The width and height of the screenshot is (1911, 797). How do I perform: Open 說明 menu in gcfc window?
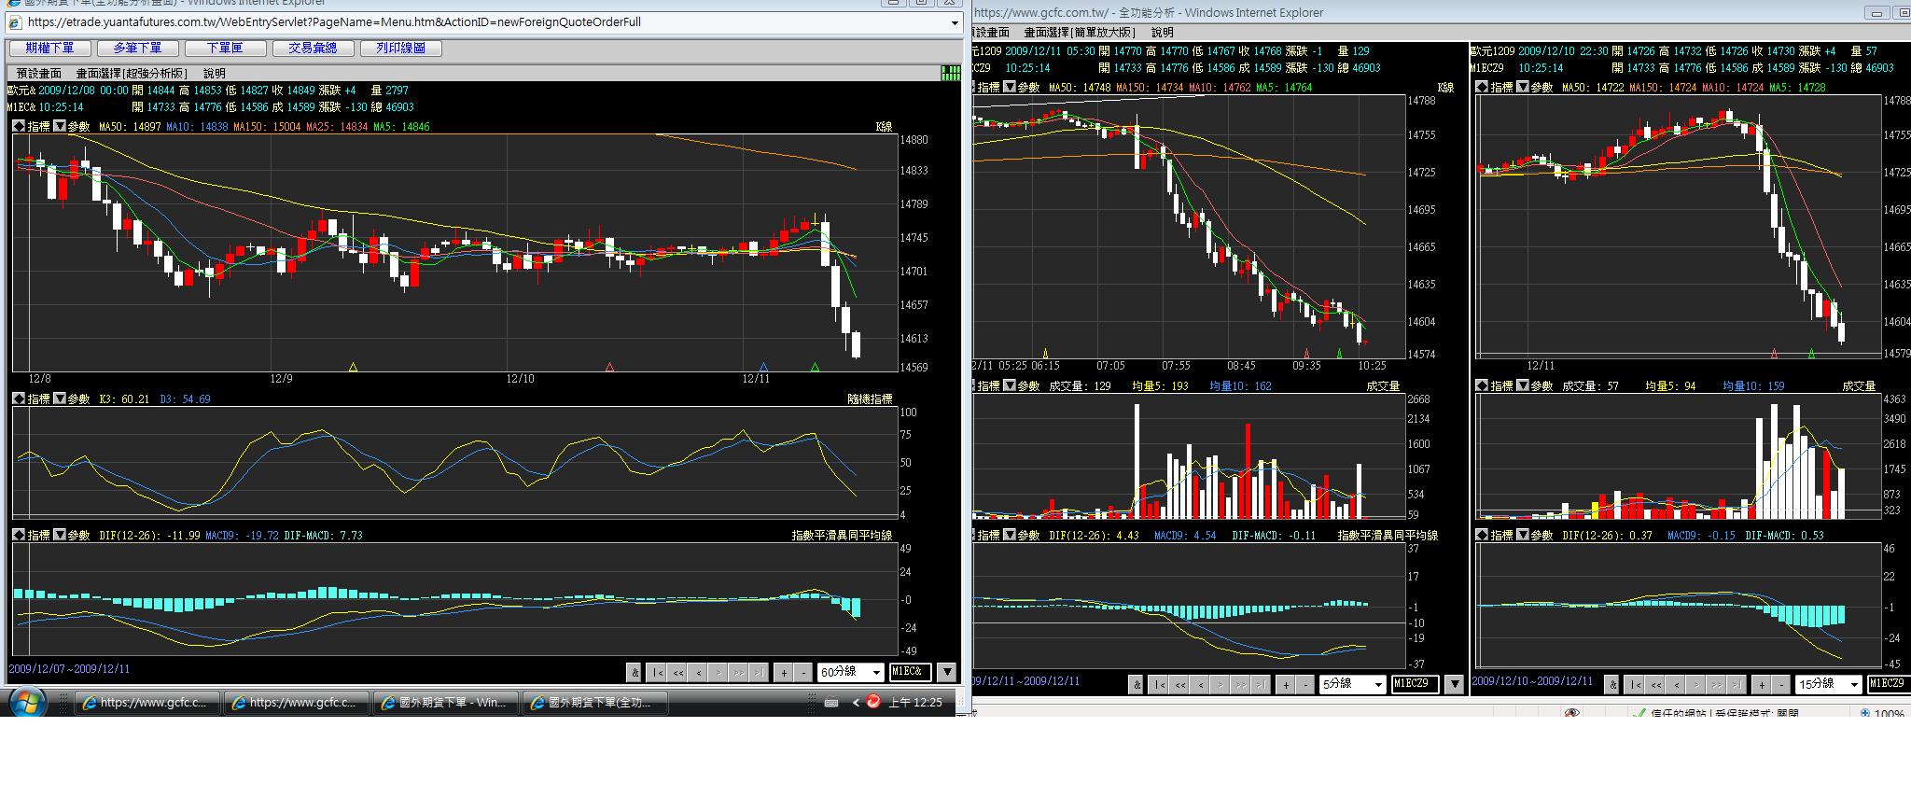[x=1162, y=33]
